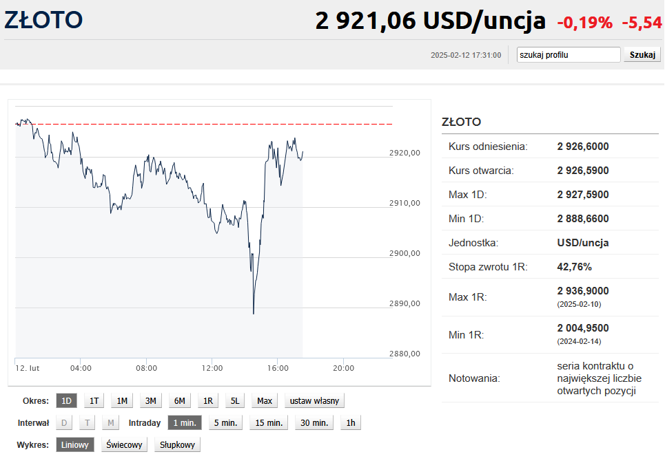Display the Max period range
This screenshot has height=463, width=665.
click(x=265, y=401)
